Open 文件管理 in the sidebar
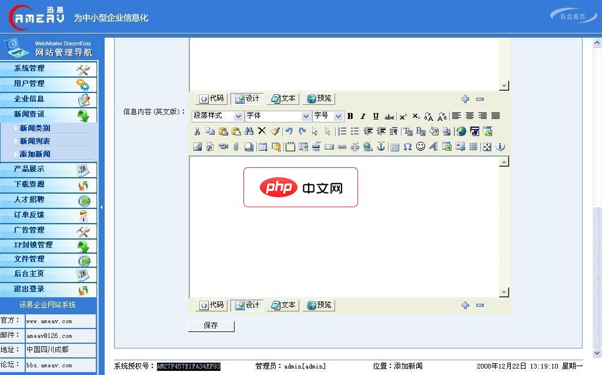The width and height of the screenshot is (602, 375). pos(48,260)
